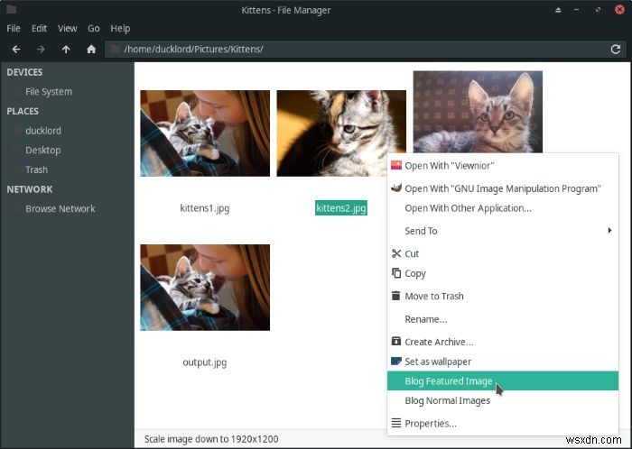This screenshot has height=449, width=632.
Task: Open the Go menu
Action: [x=94, y=29]
